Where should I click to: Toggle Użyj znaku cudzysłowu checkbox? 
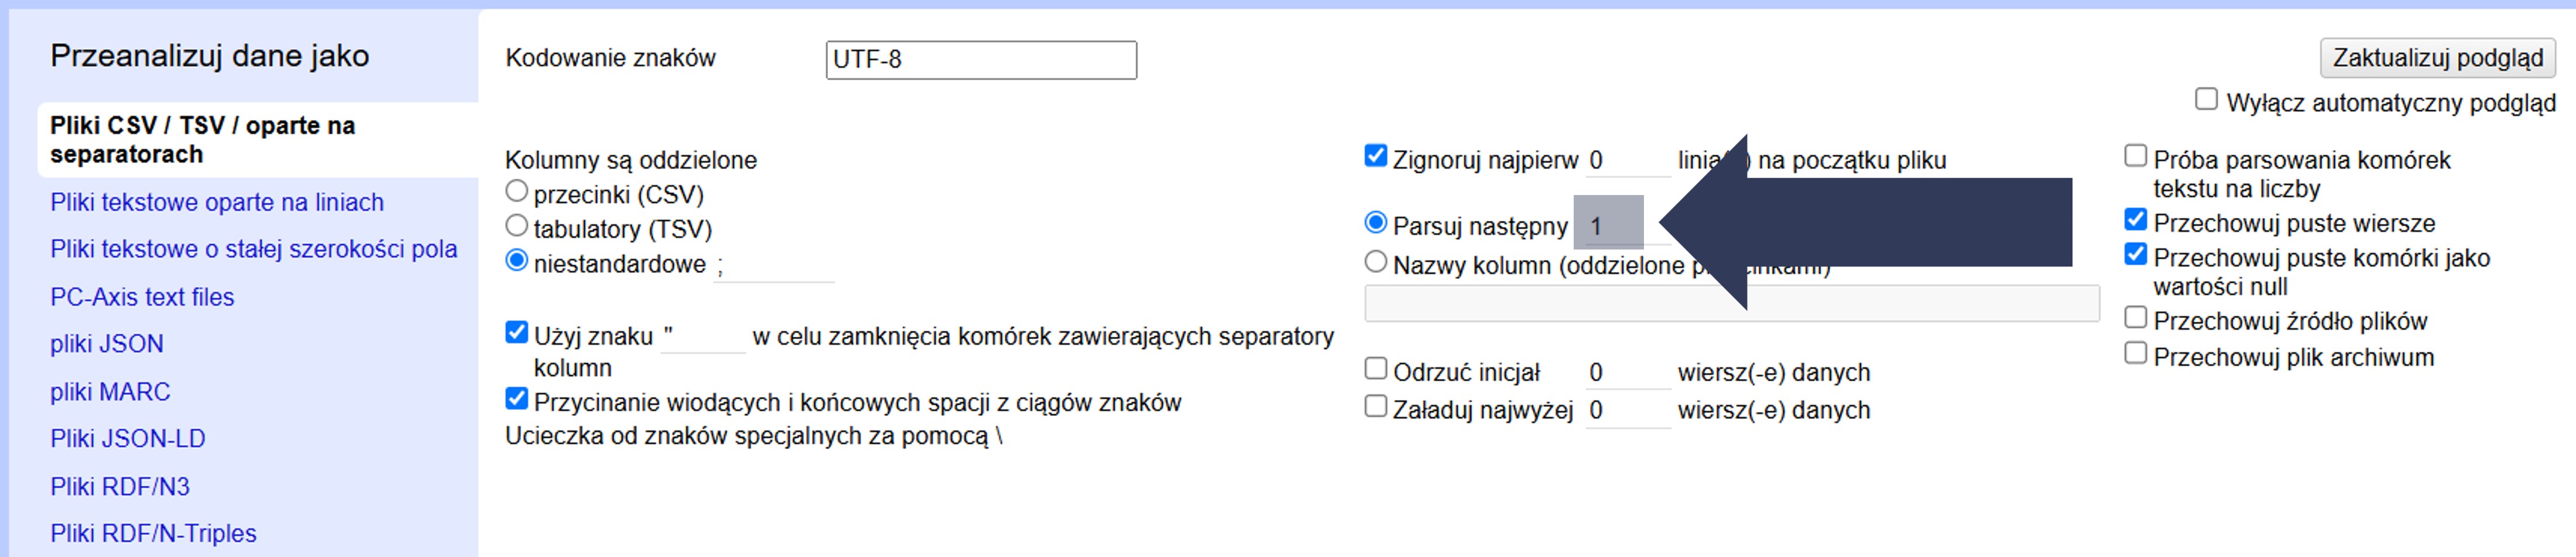coord(517,333)
